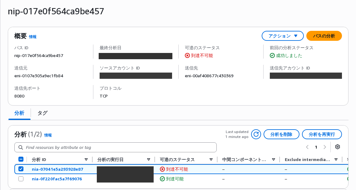Click unreachable status icon in nia-07041e5a293928e87 row

tap(162, 169)
